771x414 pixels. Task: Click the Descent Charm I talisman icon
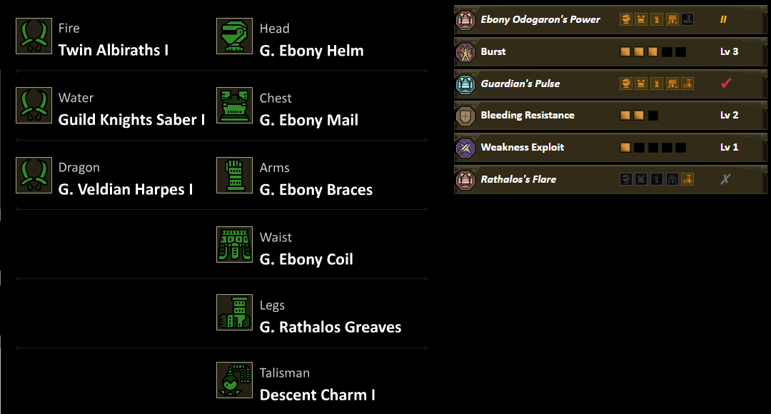(234, 380)
